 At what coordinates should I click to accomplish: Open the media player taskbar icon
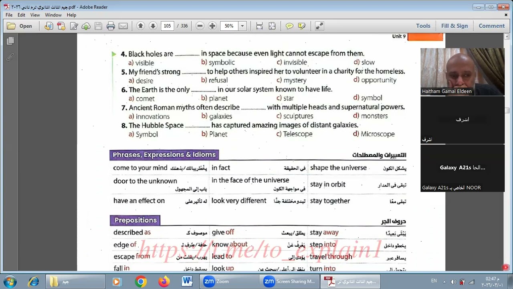pos(117,281)
